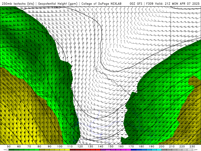
Task: Click the '90' color bar label
Action: (49, 146)
